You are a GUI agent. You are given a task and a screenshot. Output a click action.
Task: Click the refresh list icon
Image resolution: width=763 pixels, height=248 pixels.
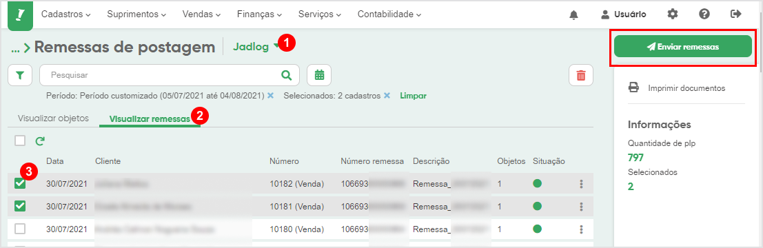coord(40,141)
